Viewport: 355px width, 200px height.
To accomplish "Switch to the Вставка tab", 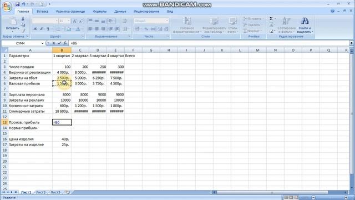I will coord(42,11).
